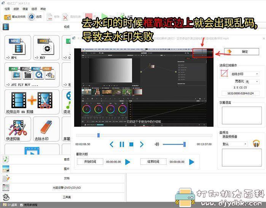Mute the preview speaker icon

[157, 144]
